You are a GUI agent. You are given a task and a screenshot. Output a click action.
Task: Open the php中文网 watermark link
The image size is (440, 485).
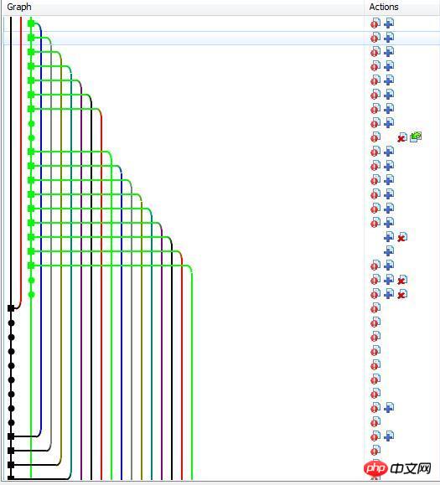point(397,469)
